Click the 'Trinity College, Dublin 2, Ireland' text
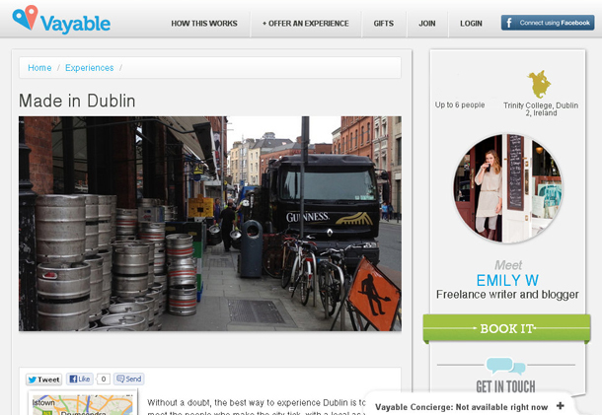Image resolution: width=602 pixels, height=415 pixels. click(541, 109)
